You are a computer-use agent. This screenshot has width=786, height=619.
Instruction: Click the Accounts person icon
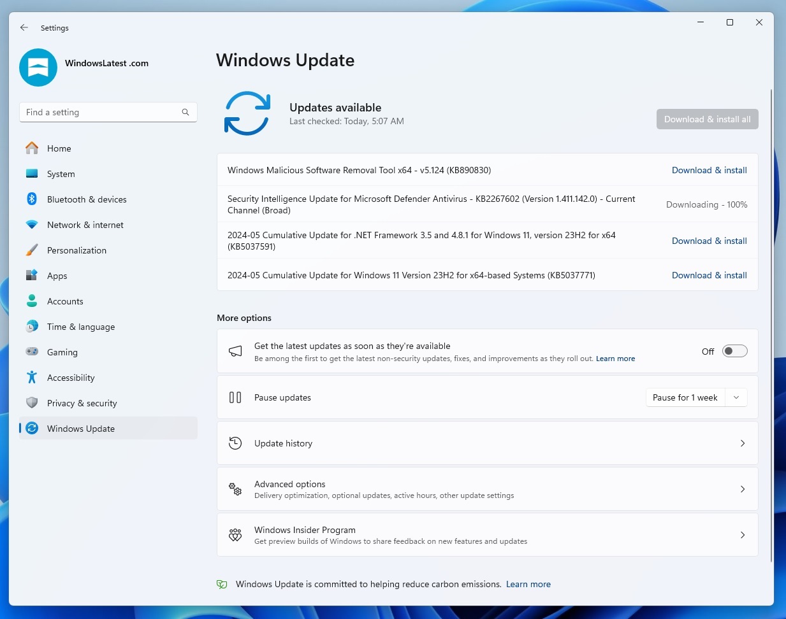[x=32, y=301]
